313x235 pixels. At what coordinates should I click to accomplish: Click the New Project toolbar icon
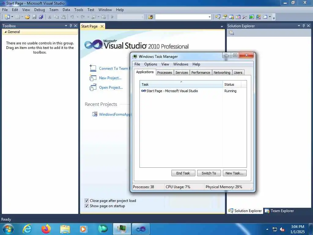click(x=7, y=17)
